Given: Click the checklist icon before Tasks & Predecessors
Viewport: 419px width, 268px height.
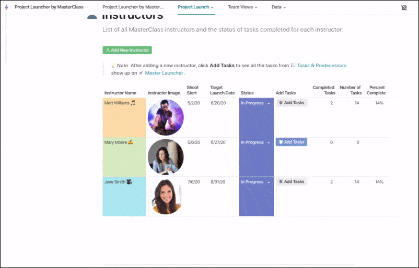Looking at the screenshot, I should 293,65.
